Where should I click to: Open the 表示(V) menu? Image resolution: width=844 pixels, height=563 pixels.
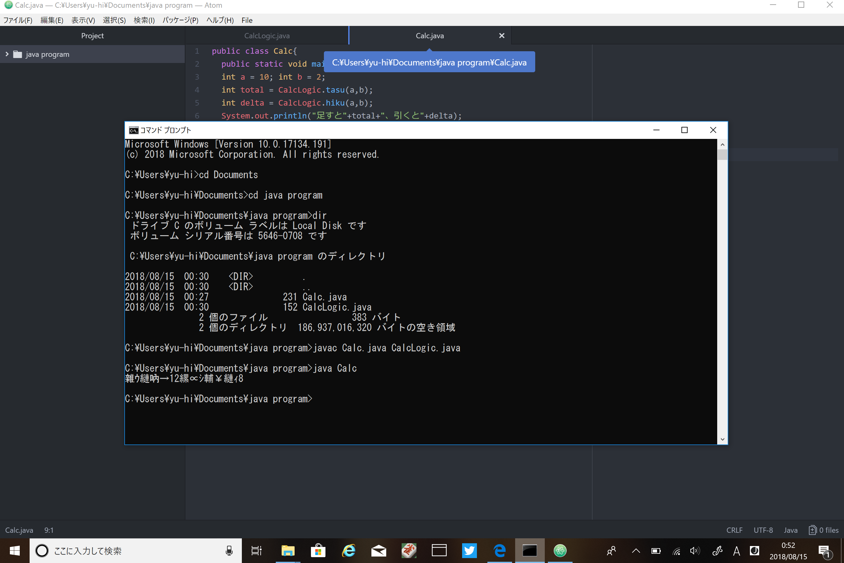pyautogui.click(x=83, y=20)
